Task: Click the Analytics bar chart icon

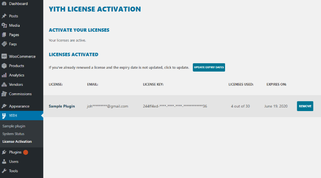Action: [x=4, y=75]
